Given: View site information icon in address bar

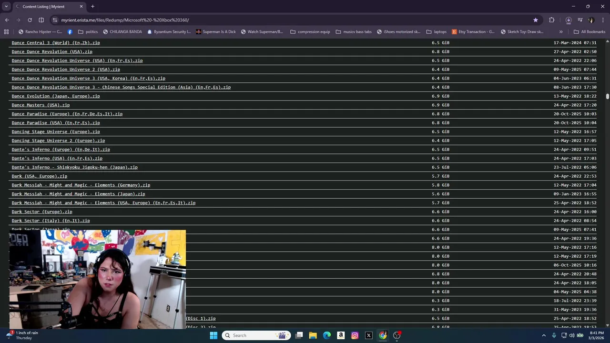Looking at the screenshot, I should (x=55, y=20).
